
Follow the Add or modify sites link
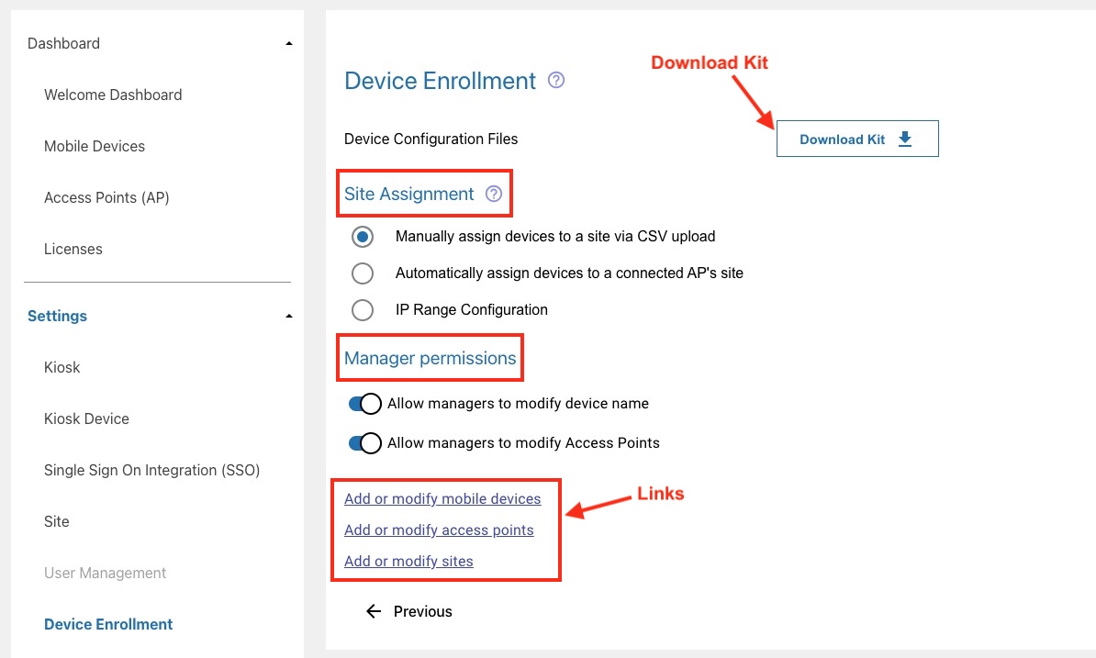point(408,562)
